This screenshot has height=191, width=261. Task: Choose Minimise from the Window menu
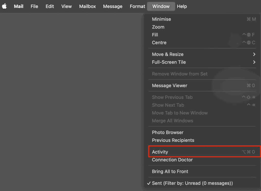202,19
